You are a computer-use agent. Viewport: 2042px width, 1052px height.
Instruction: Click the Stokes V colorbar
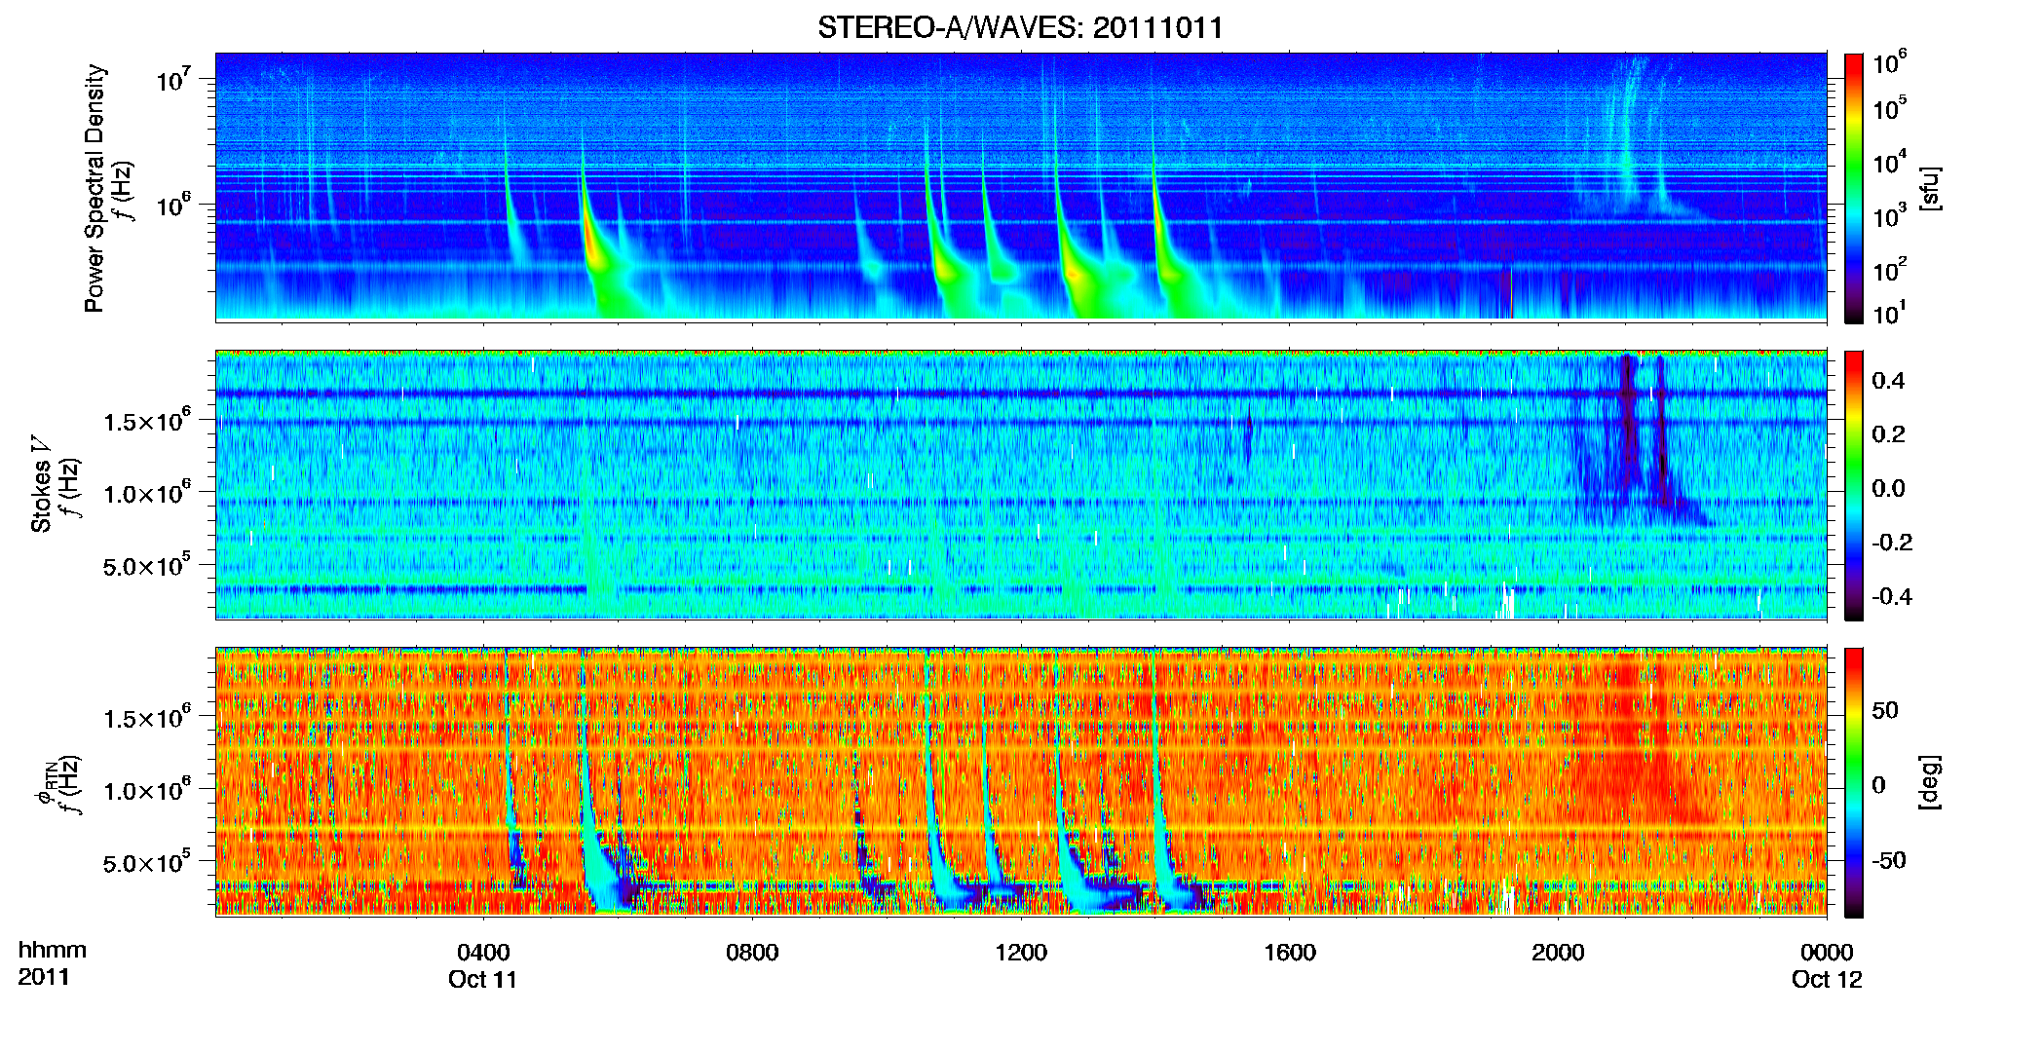1854,485
